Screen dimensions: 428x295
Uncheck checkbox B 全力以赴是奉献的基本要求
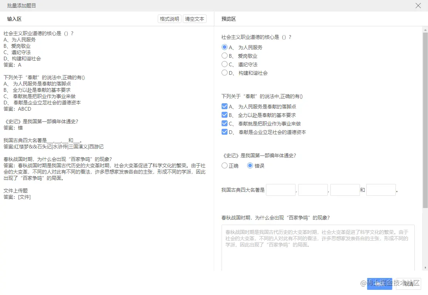225,115
